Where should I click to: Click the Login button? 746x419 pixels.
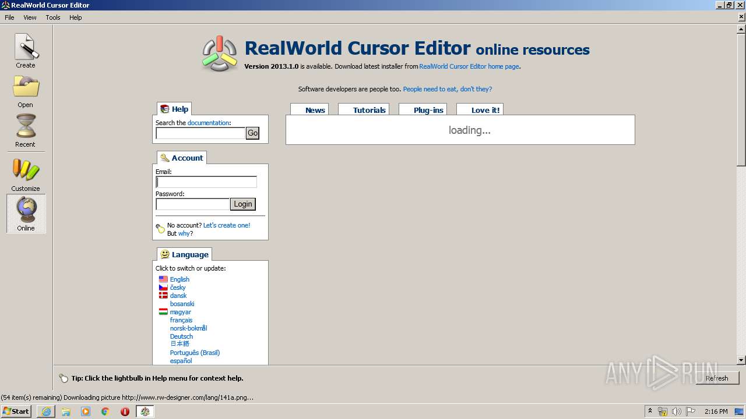coord(243,204)
